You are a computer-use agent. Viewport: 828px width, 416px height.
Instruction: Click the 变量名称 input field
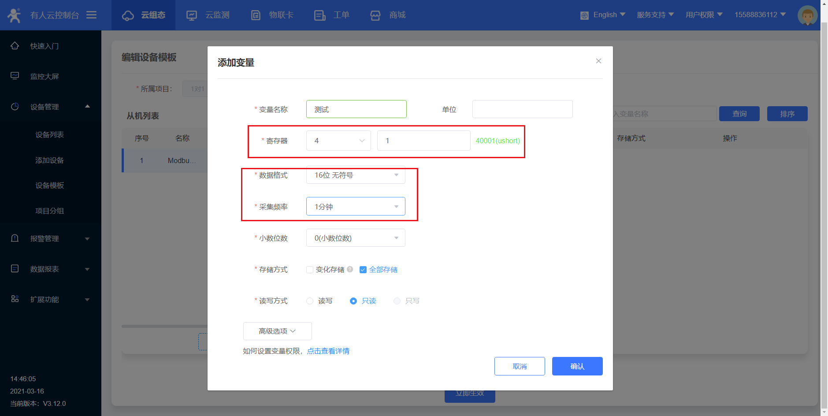click(356, 109)
